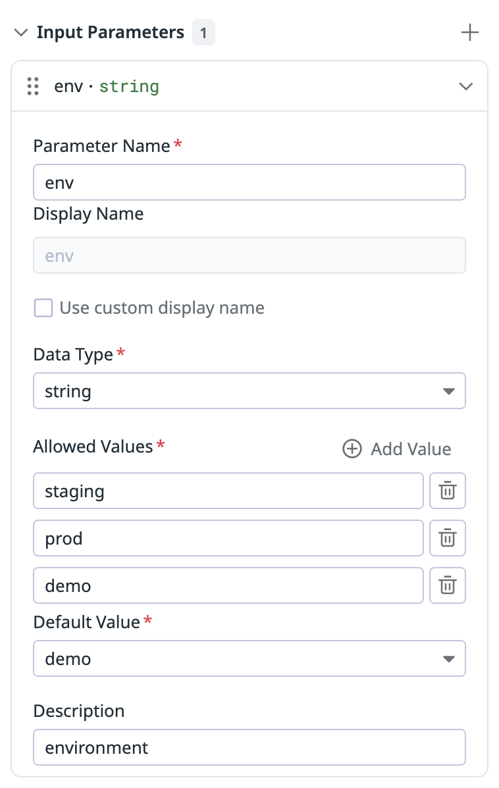Click into the Description text field
Image resolution: width=499 pixels, height=788 pixels.
click(249, 747)
